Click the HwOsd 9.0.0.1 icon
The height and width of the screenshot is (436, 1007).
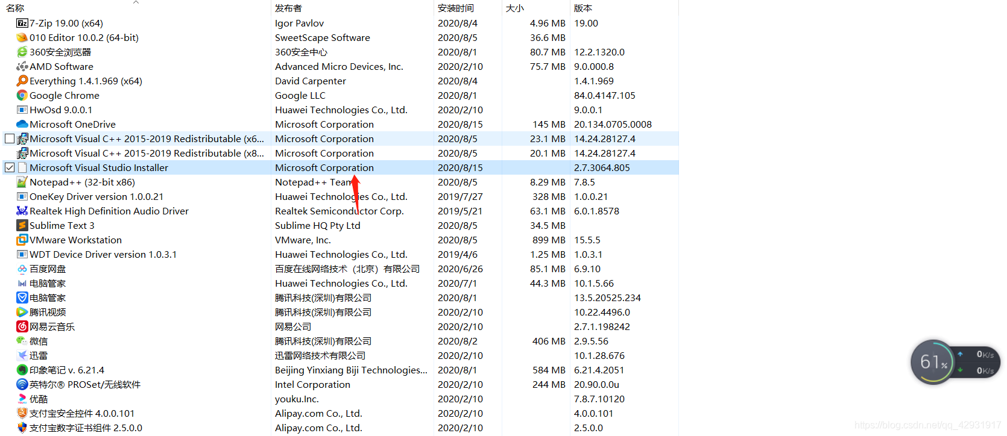click(22, 110)
